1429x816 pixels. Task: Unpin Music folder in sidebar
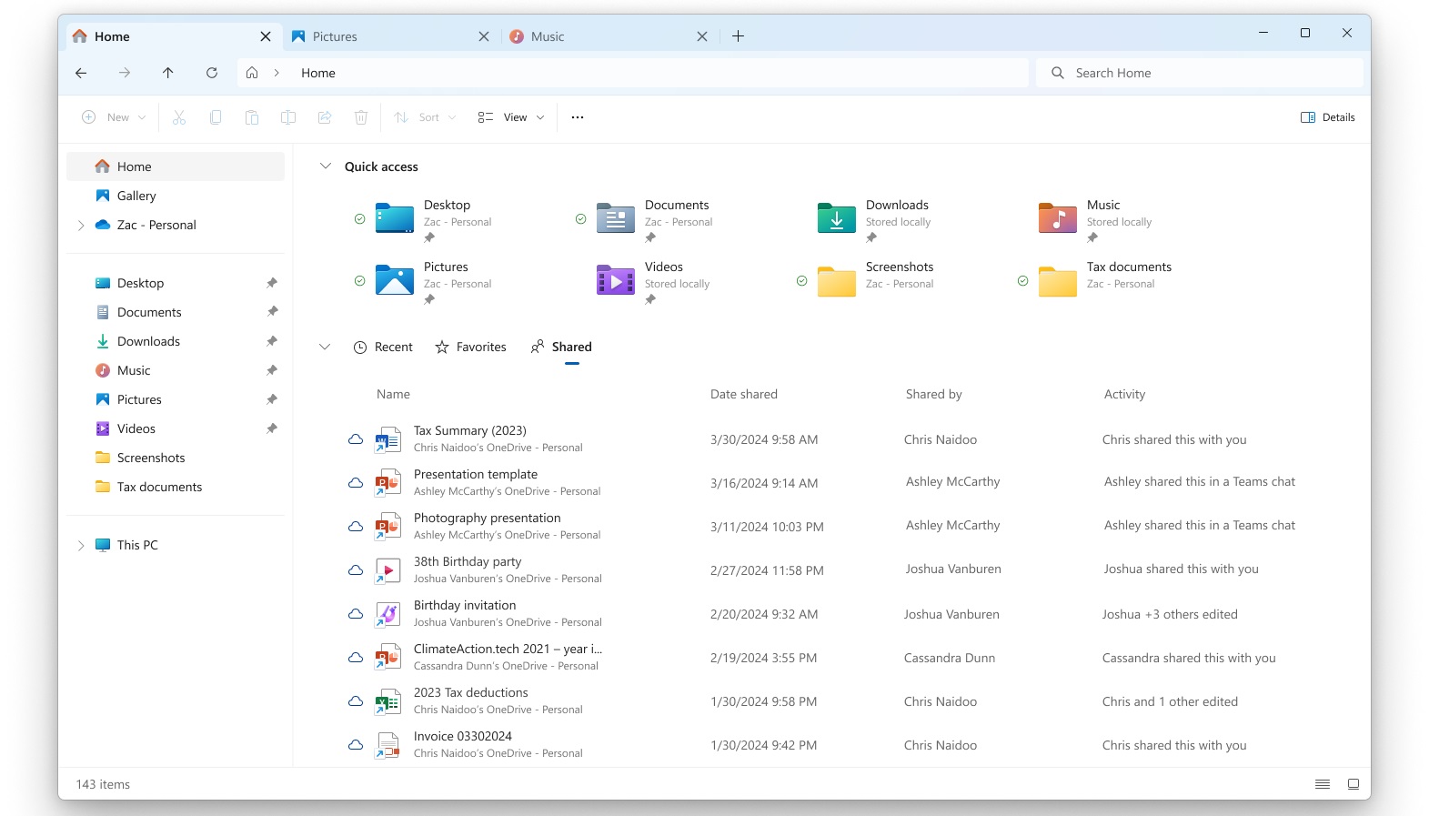click(271, 370)
